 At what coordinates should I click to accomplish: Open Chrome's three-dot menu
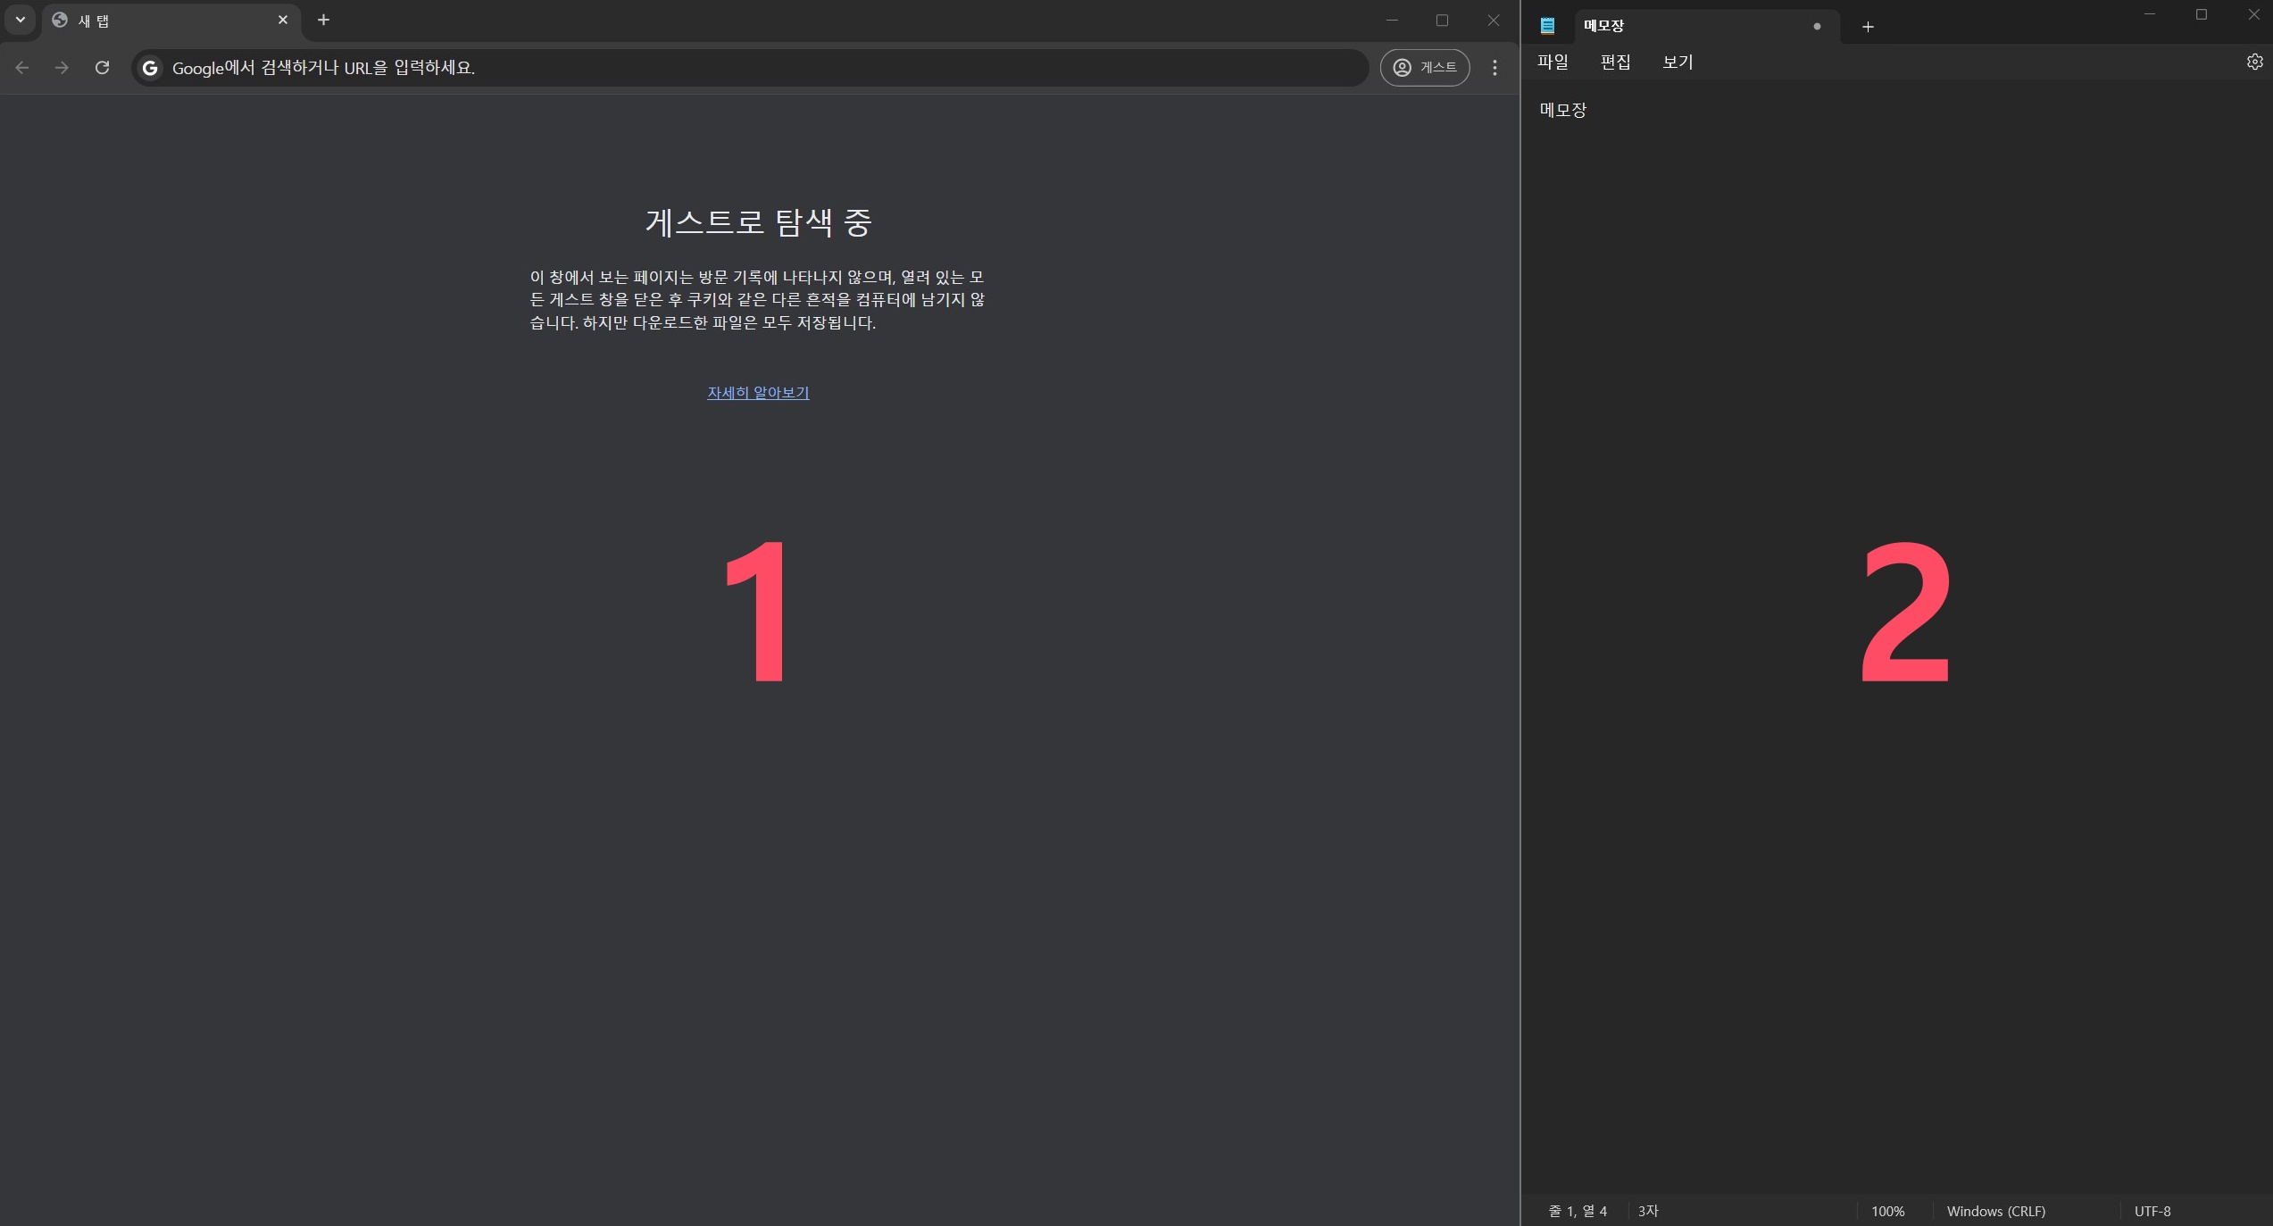click(x=1495, y=68)
